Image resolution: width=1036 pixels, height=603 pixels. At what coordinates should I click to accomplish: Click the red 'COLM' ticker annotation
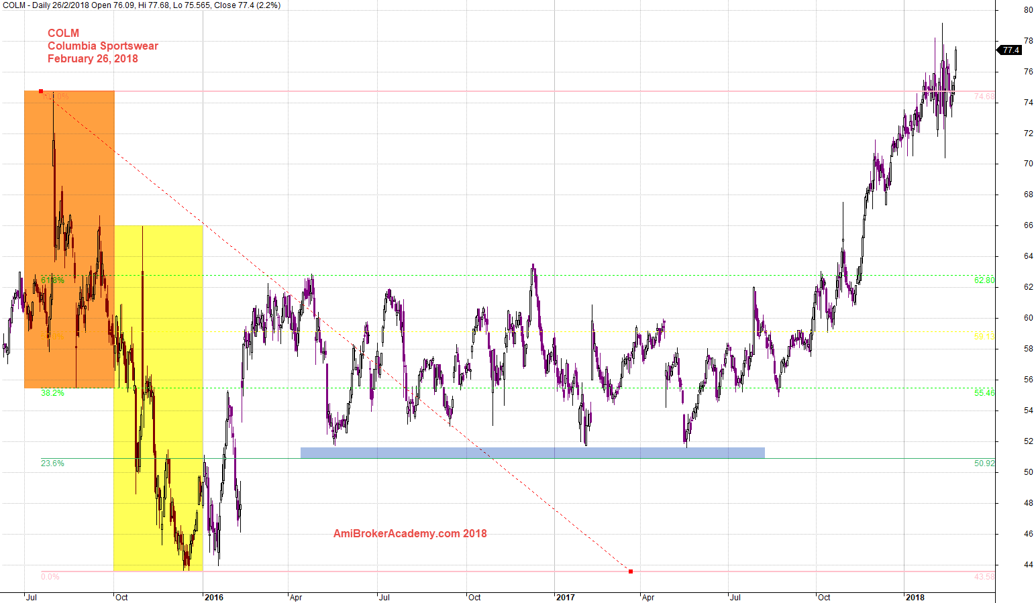pyautogui.click(x=63, y=33)
